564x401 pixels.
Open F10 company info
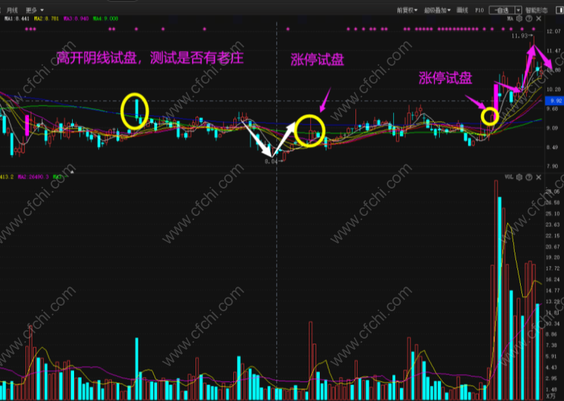(480, 10)
